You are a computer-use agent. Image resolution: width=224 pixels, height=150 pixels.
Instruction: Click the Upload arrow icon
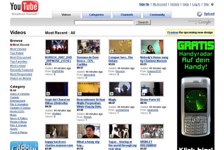tap(199, 14)
